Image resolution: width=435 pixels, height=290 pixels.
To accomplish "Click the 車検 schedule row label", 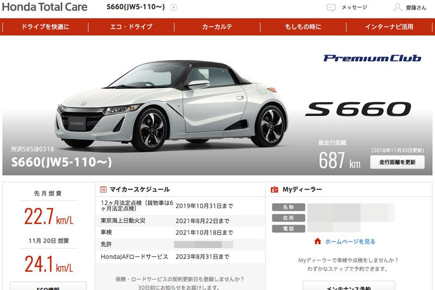I will (106, 232).
